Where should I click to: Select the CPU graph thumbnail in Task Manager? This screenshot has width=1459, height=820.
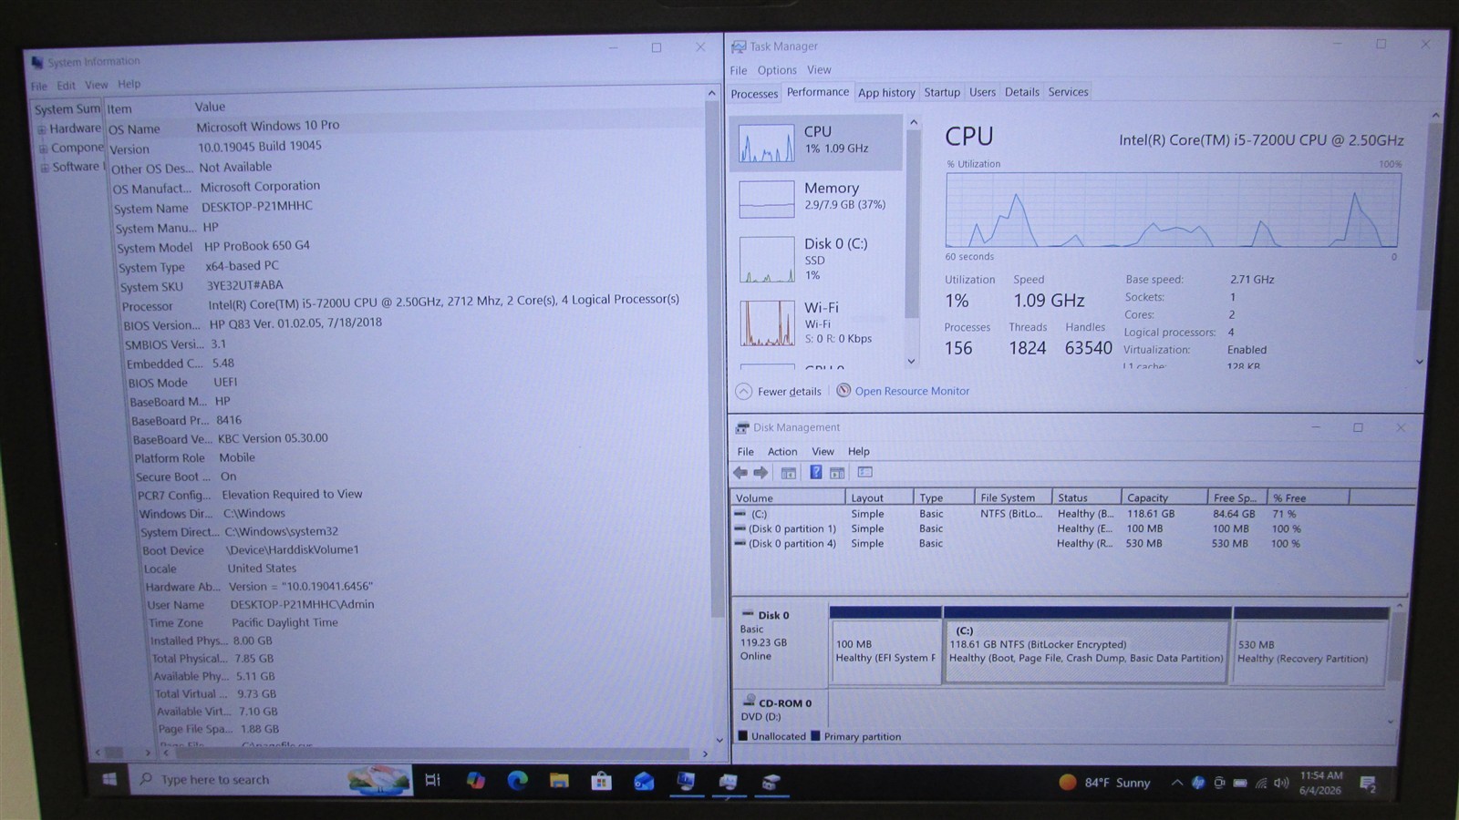(766, 143)
